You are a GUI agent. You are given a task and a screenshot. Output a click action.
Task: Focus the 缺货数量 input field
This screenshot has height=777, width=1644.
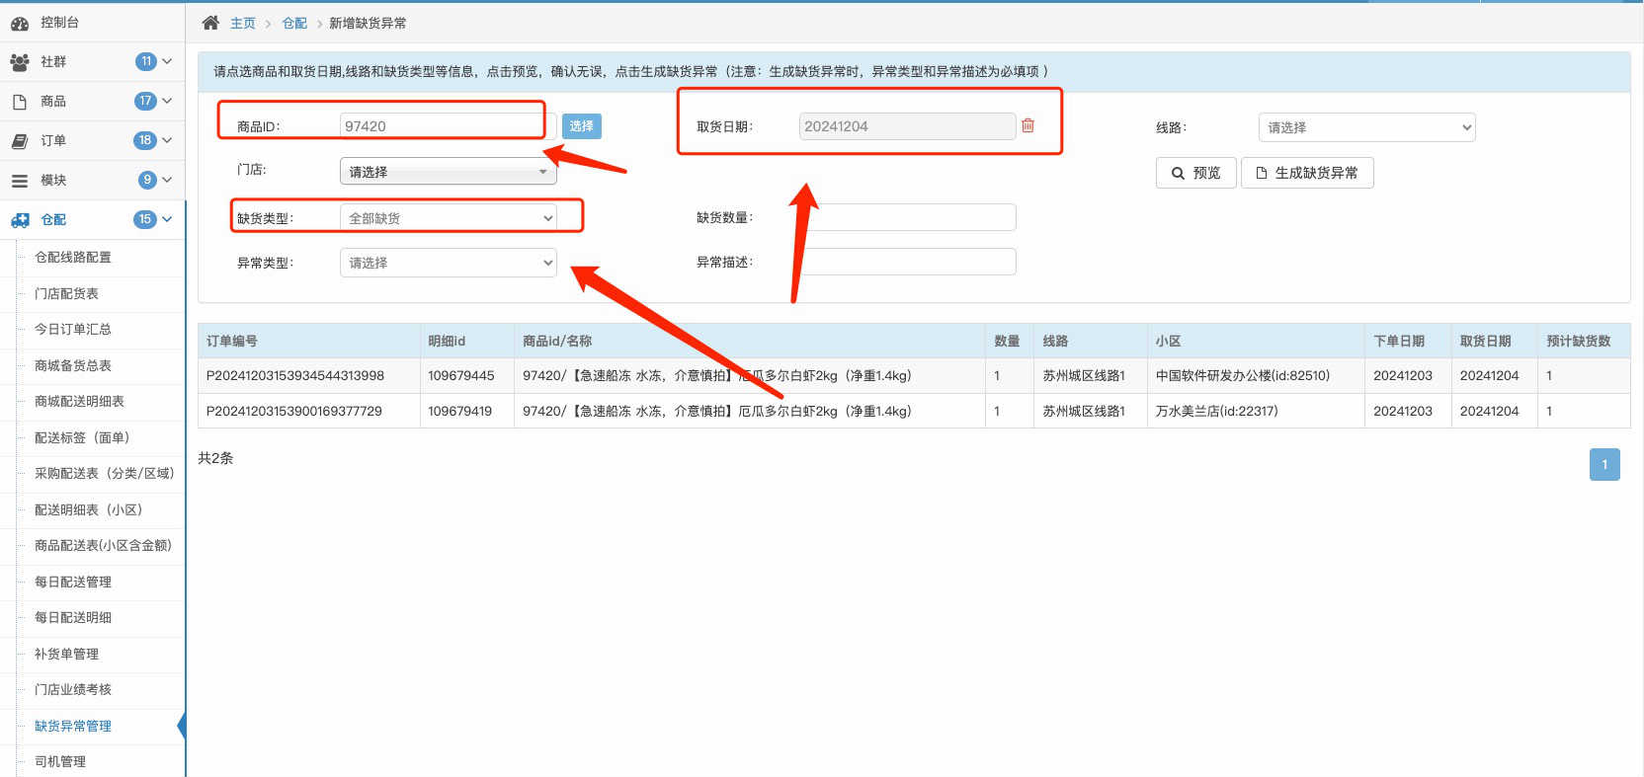(907, 217)
